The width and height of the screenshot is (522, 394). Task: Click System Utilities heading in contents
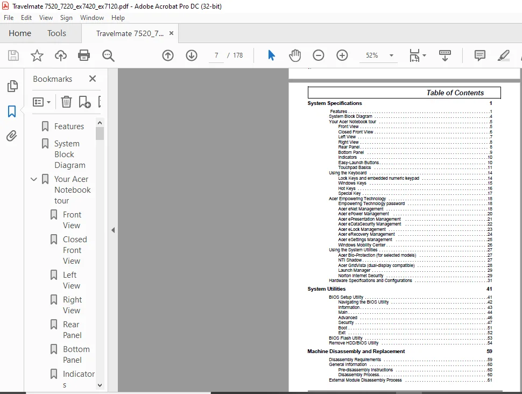click(x=327, y=289)
